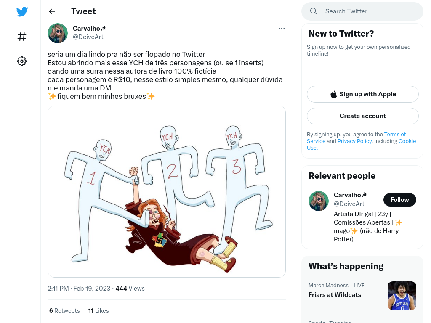Viewport: 431px width, 323px height.
Task: Open the Terms of Service link
Action: pos(356,138)
